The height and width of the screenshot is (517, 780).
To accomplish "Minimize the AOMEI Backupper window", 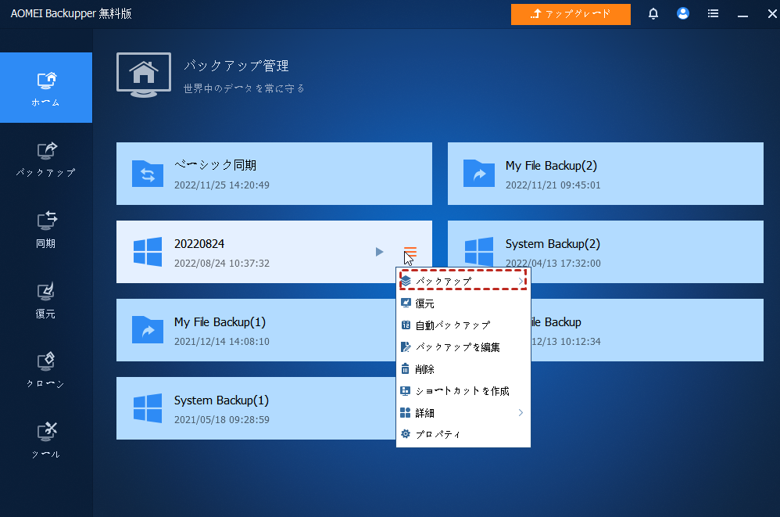I will coord(742,14).
